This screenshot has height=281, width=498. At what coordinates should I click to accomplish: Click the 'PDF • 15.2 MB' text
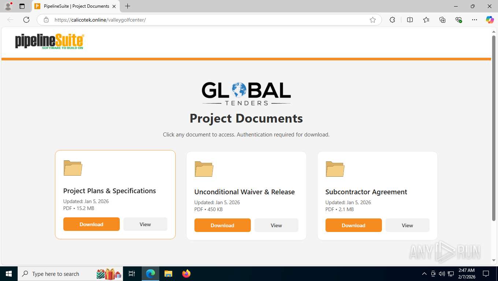(79, 208)
